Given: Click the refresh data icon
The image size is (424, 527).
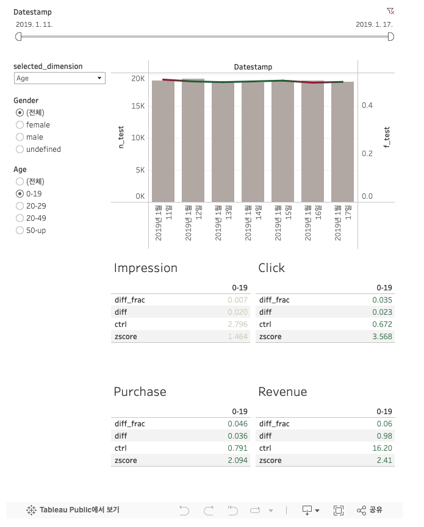Looking at the screenshot, I should pyautogui.click(x=255, y=511).
